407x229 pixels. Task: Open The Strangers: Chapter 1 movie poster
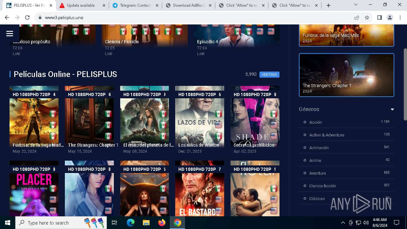pos(89,117)
